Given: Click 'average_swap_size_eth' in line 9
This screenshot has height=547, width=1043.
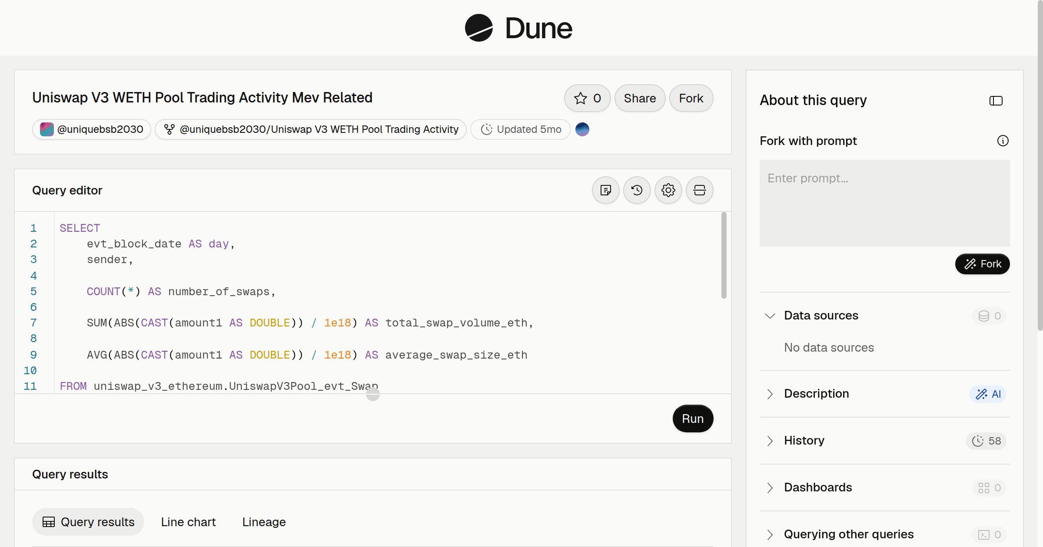Looking at the screenshot, I should [x=456, y=355].
